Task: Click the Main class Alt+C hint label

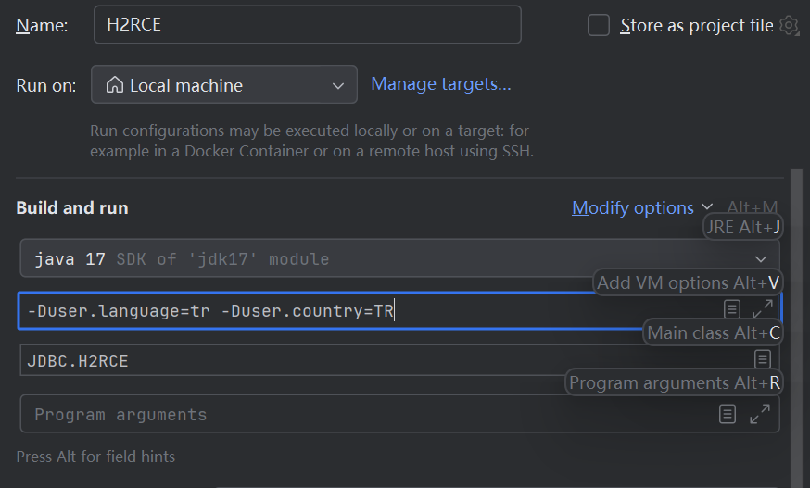Action: [714, 332]
